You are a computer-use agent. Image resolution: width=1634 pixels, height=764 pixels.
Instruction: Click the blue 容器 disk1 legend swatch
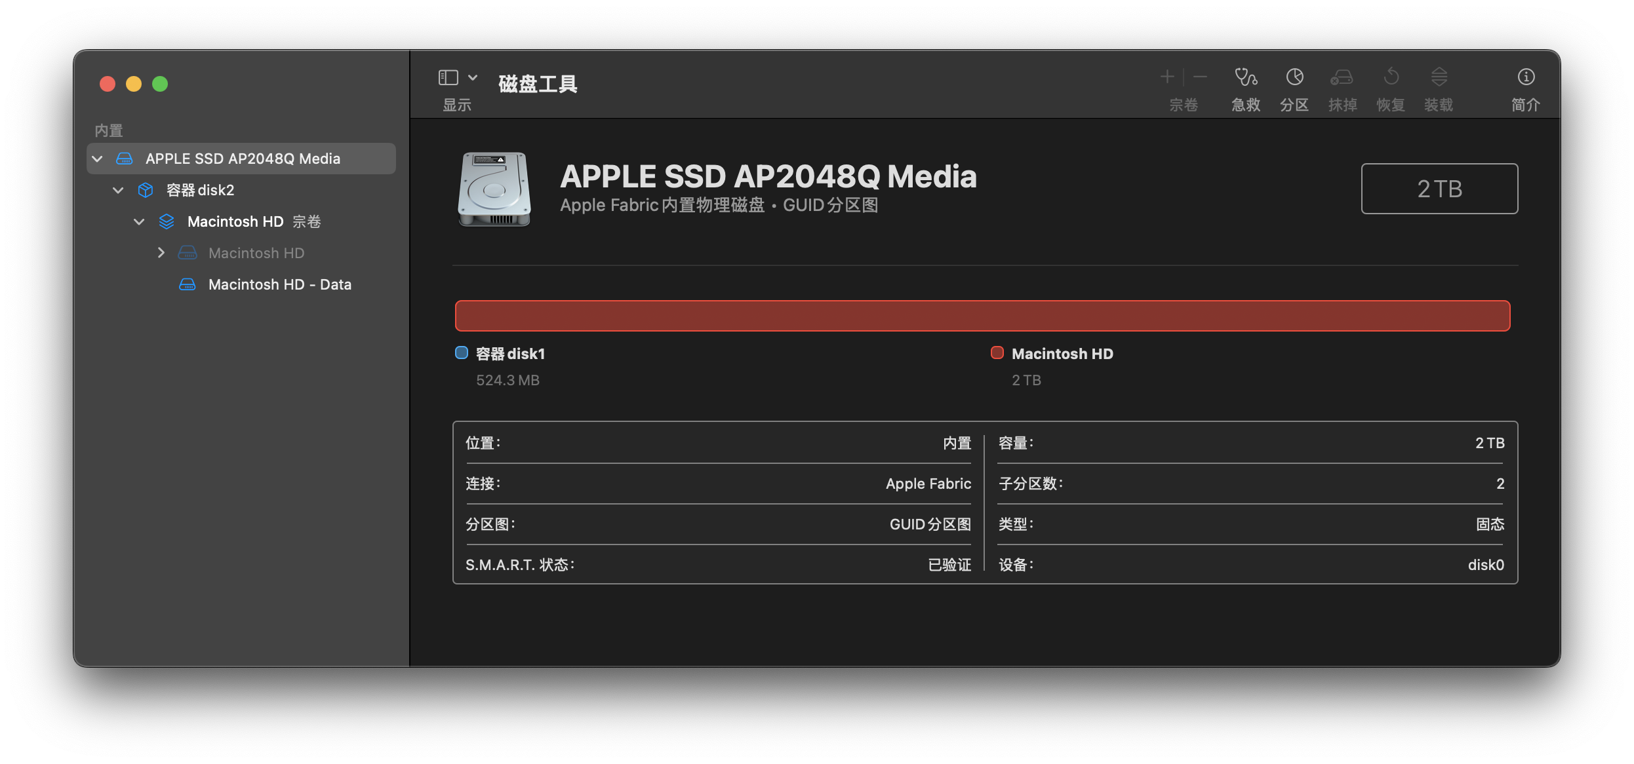[462, 353]
